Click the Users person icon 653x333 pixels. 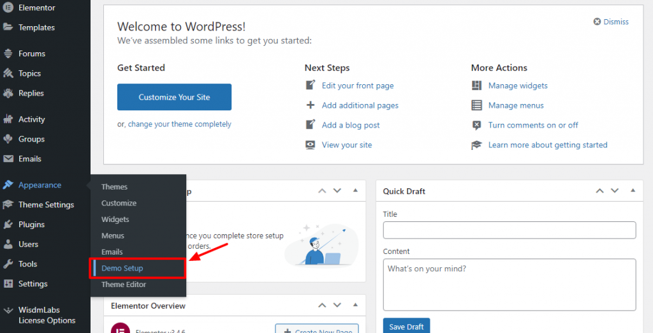[x=8, y=244]
